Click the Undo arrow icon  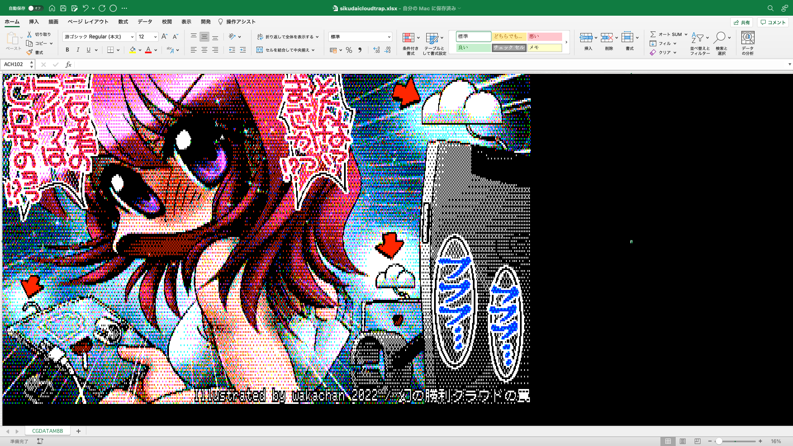85,8
